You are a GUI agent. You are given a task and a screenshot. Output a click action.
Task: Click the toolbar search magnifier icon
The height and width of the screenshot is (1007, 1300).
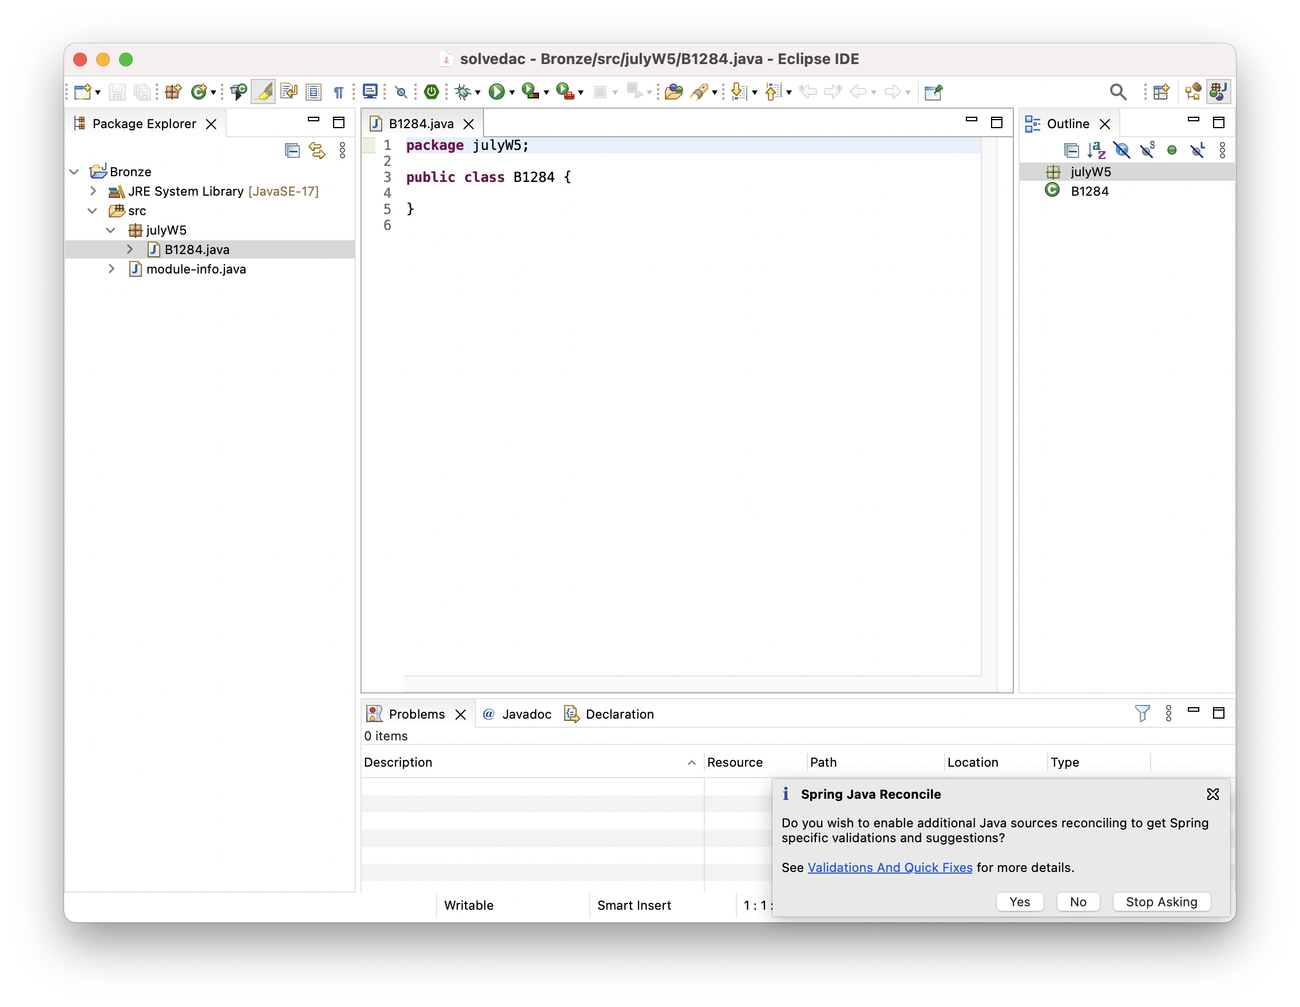pos(1118,92)
